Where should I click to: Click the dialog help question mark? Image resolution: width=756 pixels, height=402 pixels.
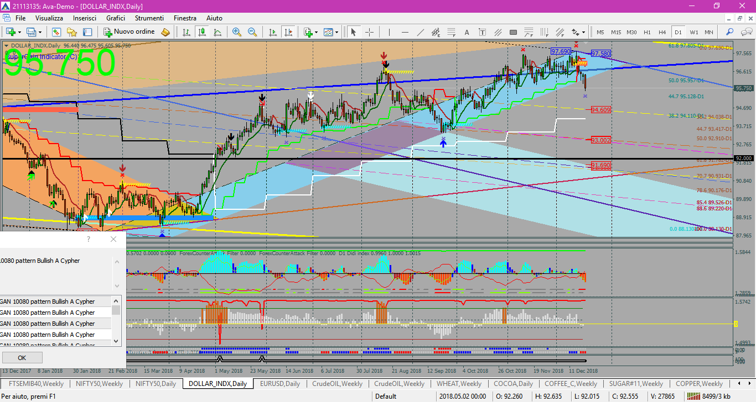click(x=89, y=239)
